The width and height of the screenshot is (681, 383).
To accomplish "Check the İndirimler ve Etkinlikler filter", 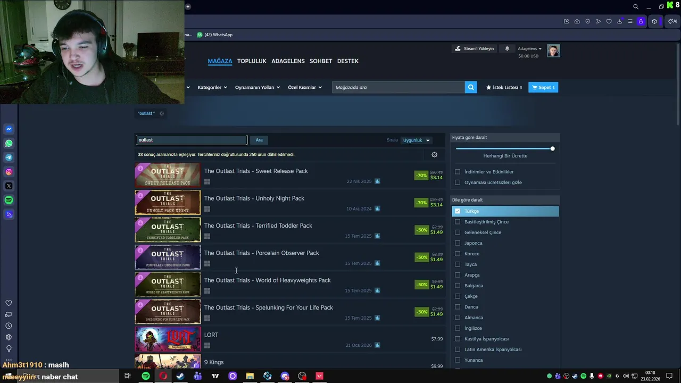I will [458, 172].
